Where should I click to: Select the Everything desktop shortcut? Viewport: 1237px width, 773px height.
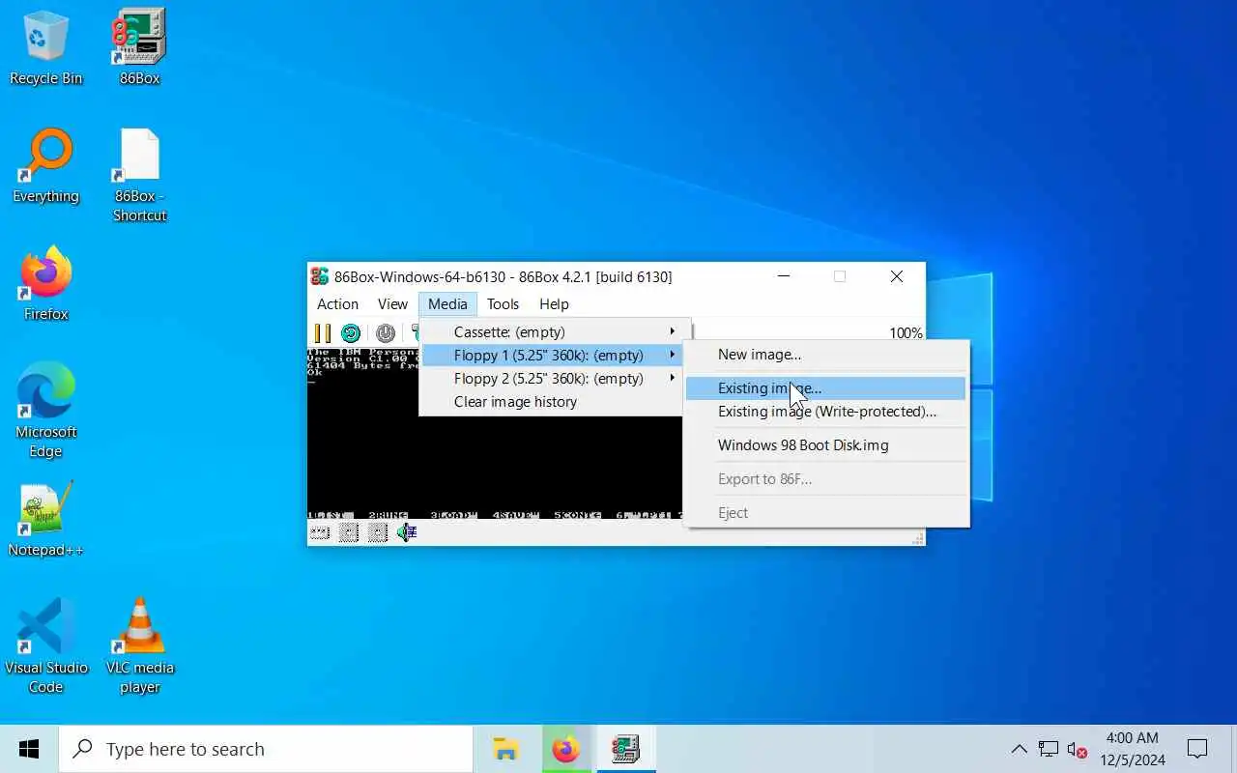(45, 166)
